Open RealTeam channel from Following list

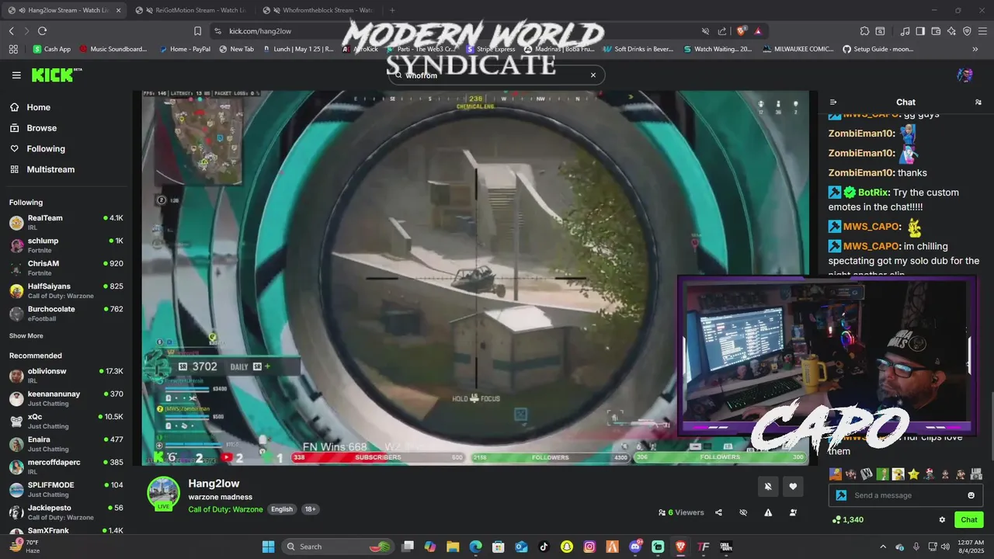click(x=66, y=222)
